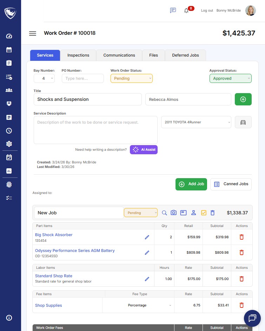Open the New Job Pending status dropdown

[141, 213]
